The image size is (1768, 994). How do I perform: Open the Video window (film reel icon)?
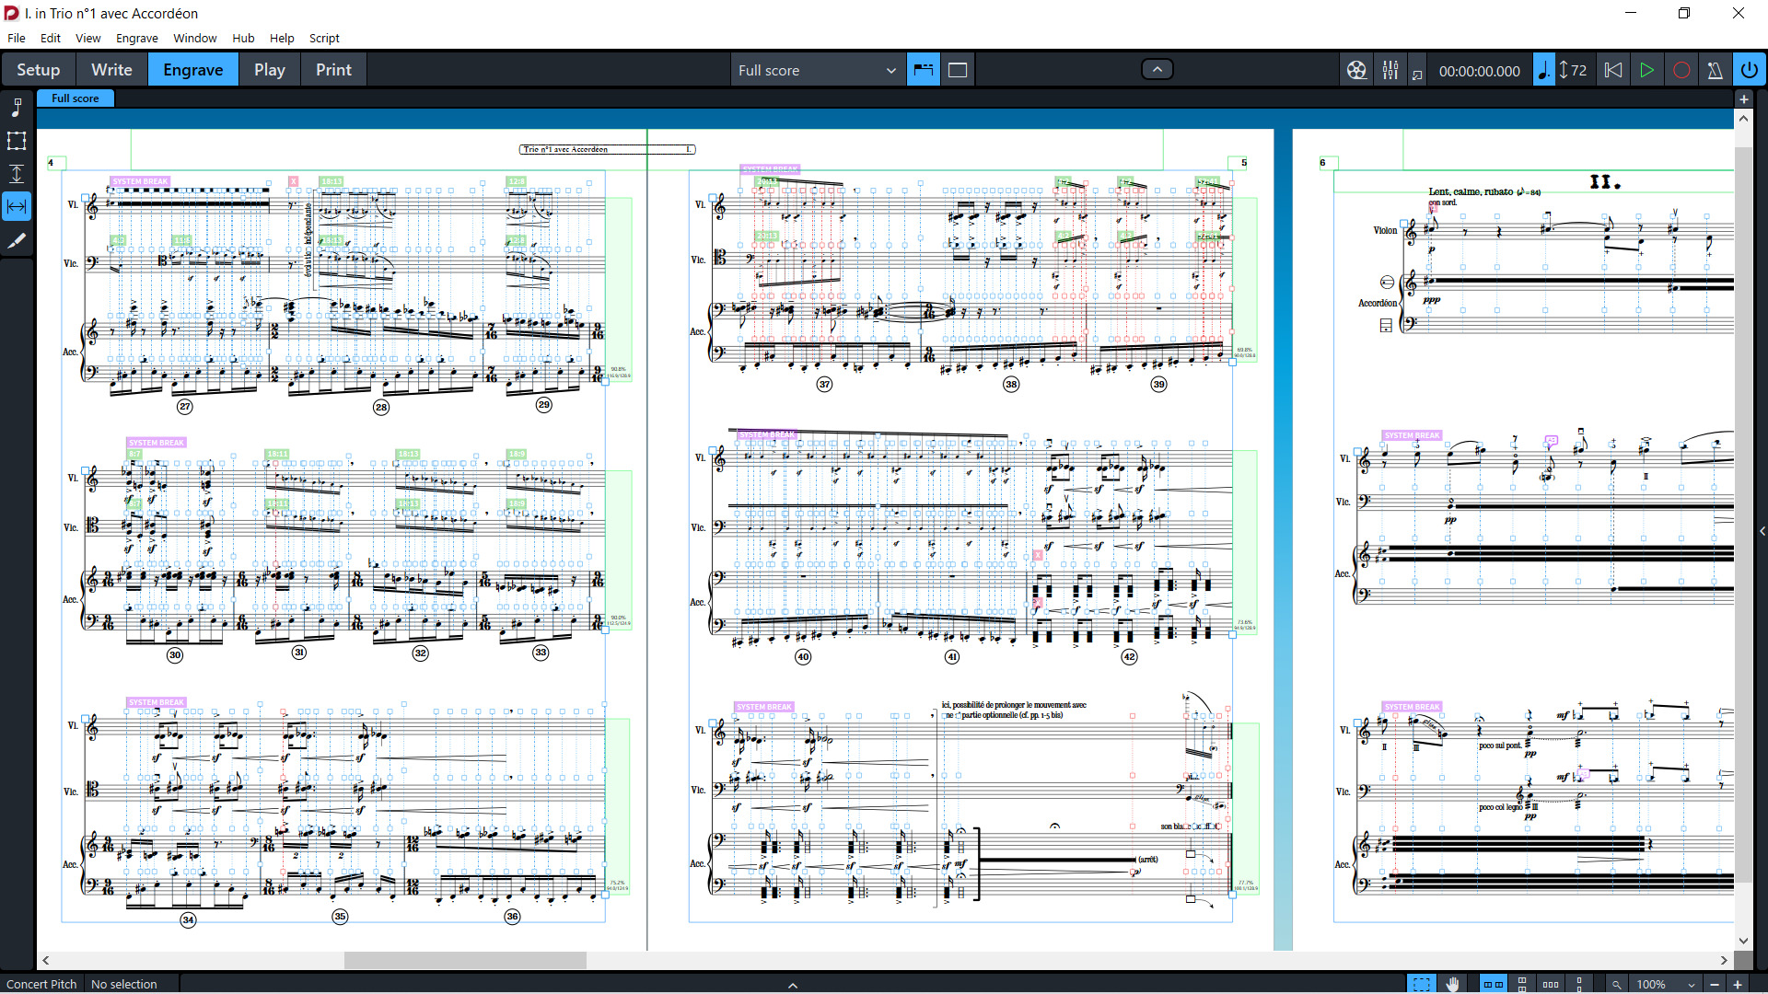(x=1356, y=70)
